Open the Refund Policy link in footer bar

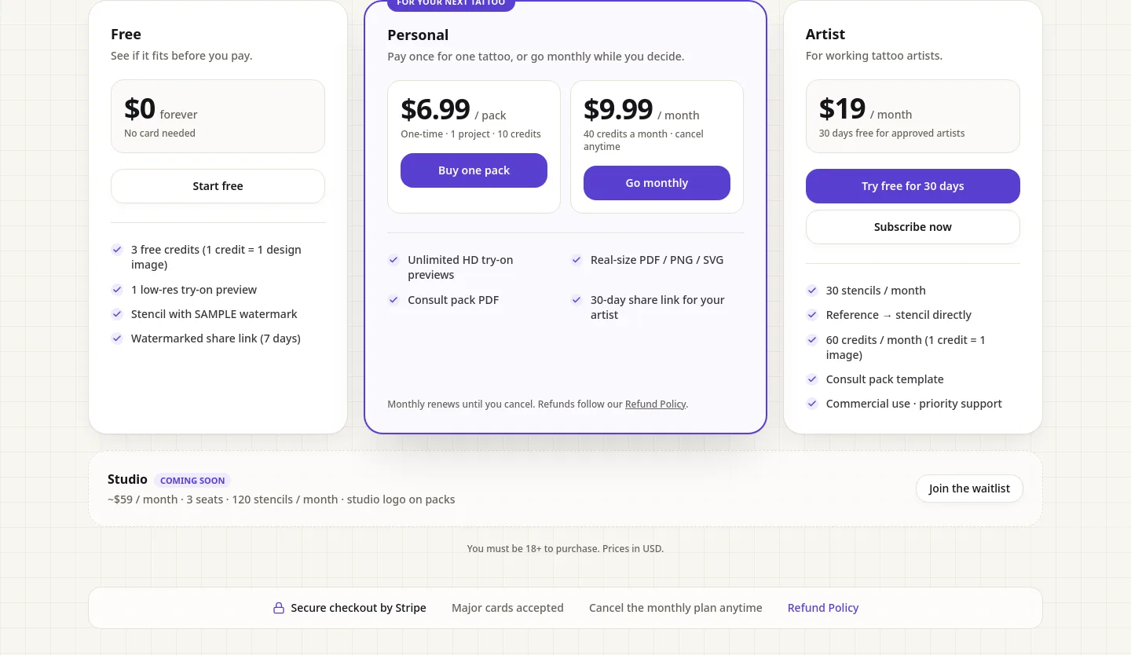(x=823, y=608)
